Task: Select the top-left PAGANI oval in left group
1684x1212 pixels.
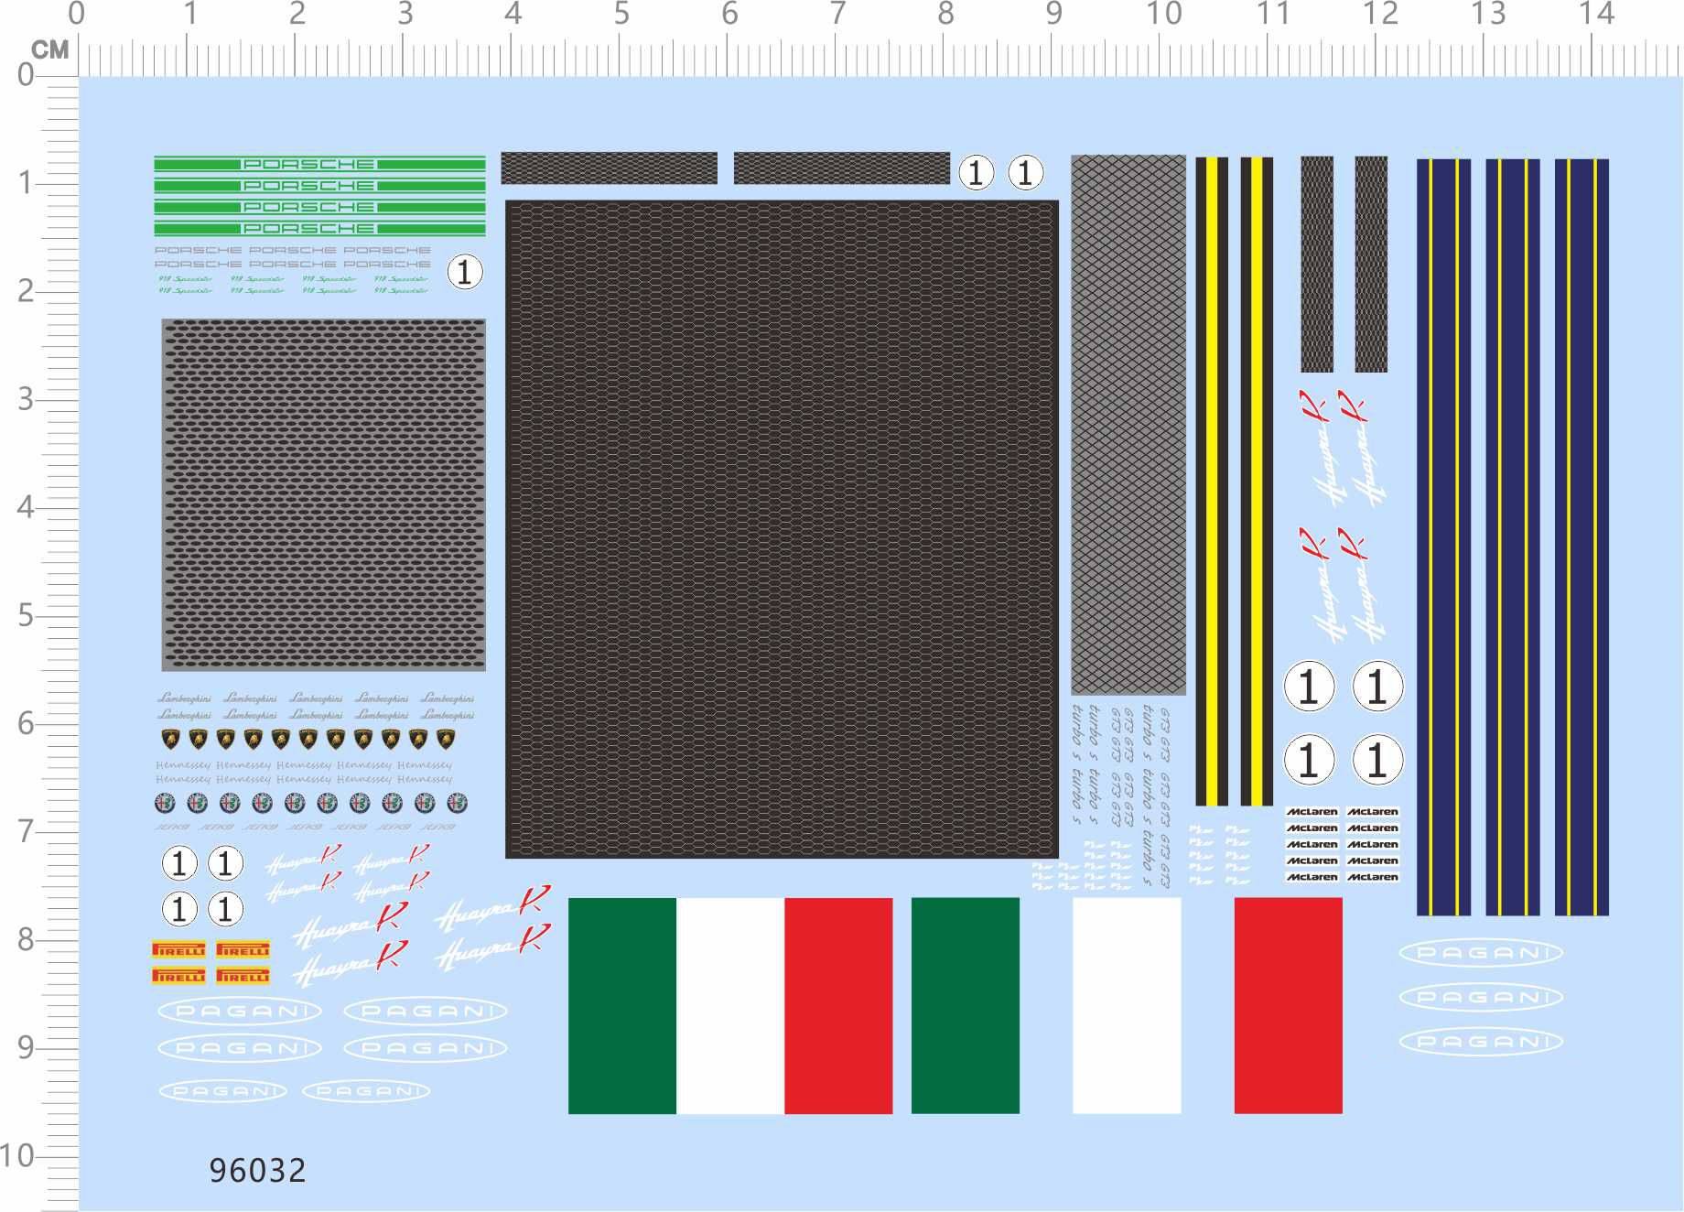Action: click(x=240, y=1011)
